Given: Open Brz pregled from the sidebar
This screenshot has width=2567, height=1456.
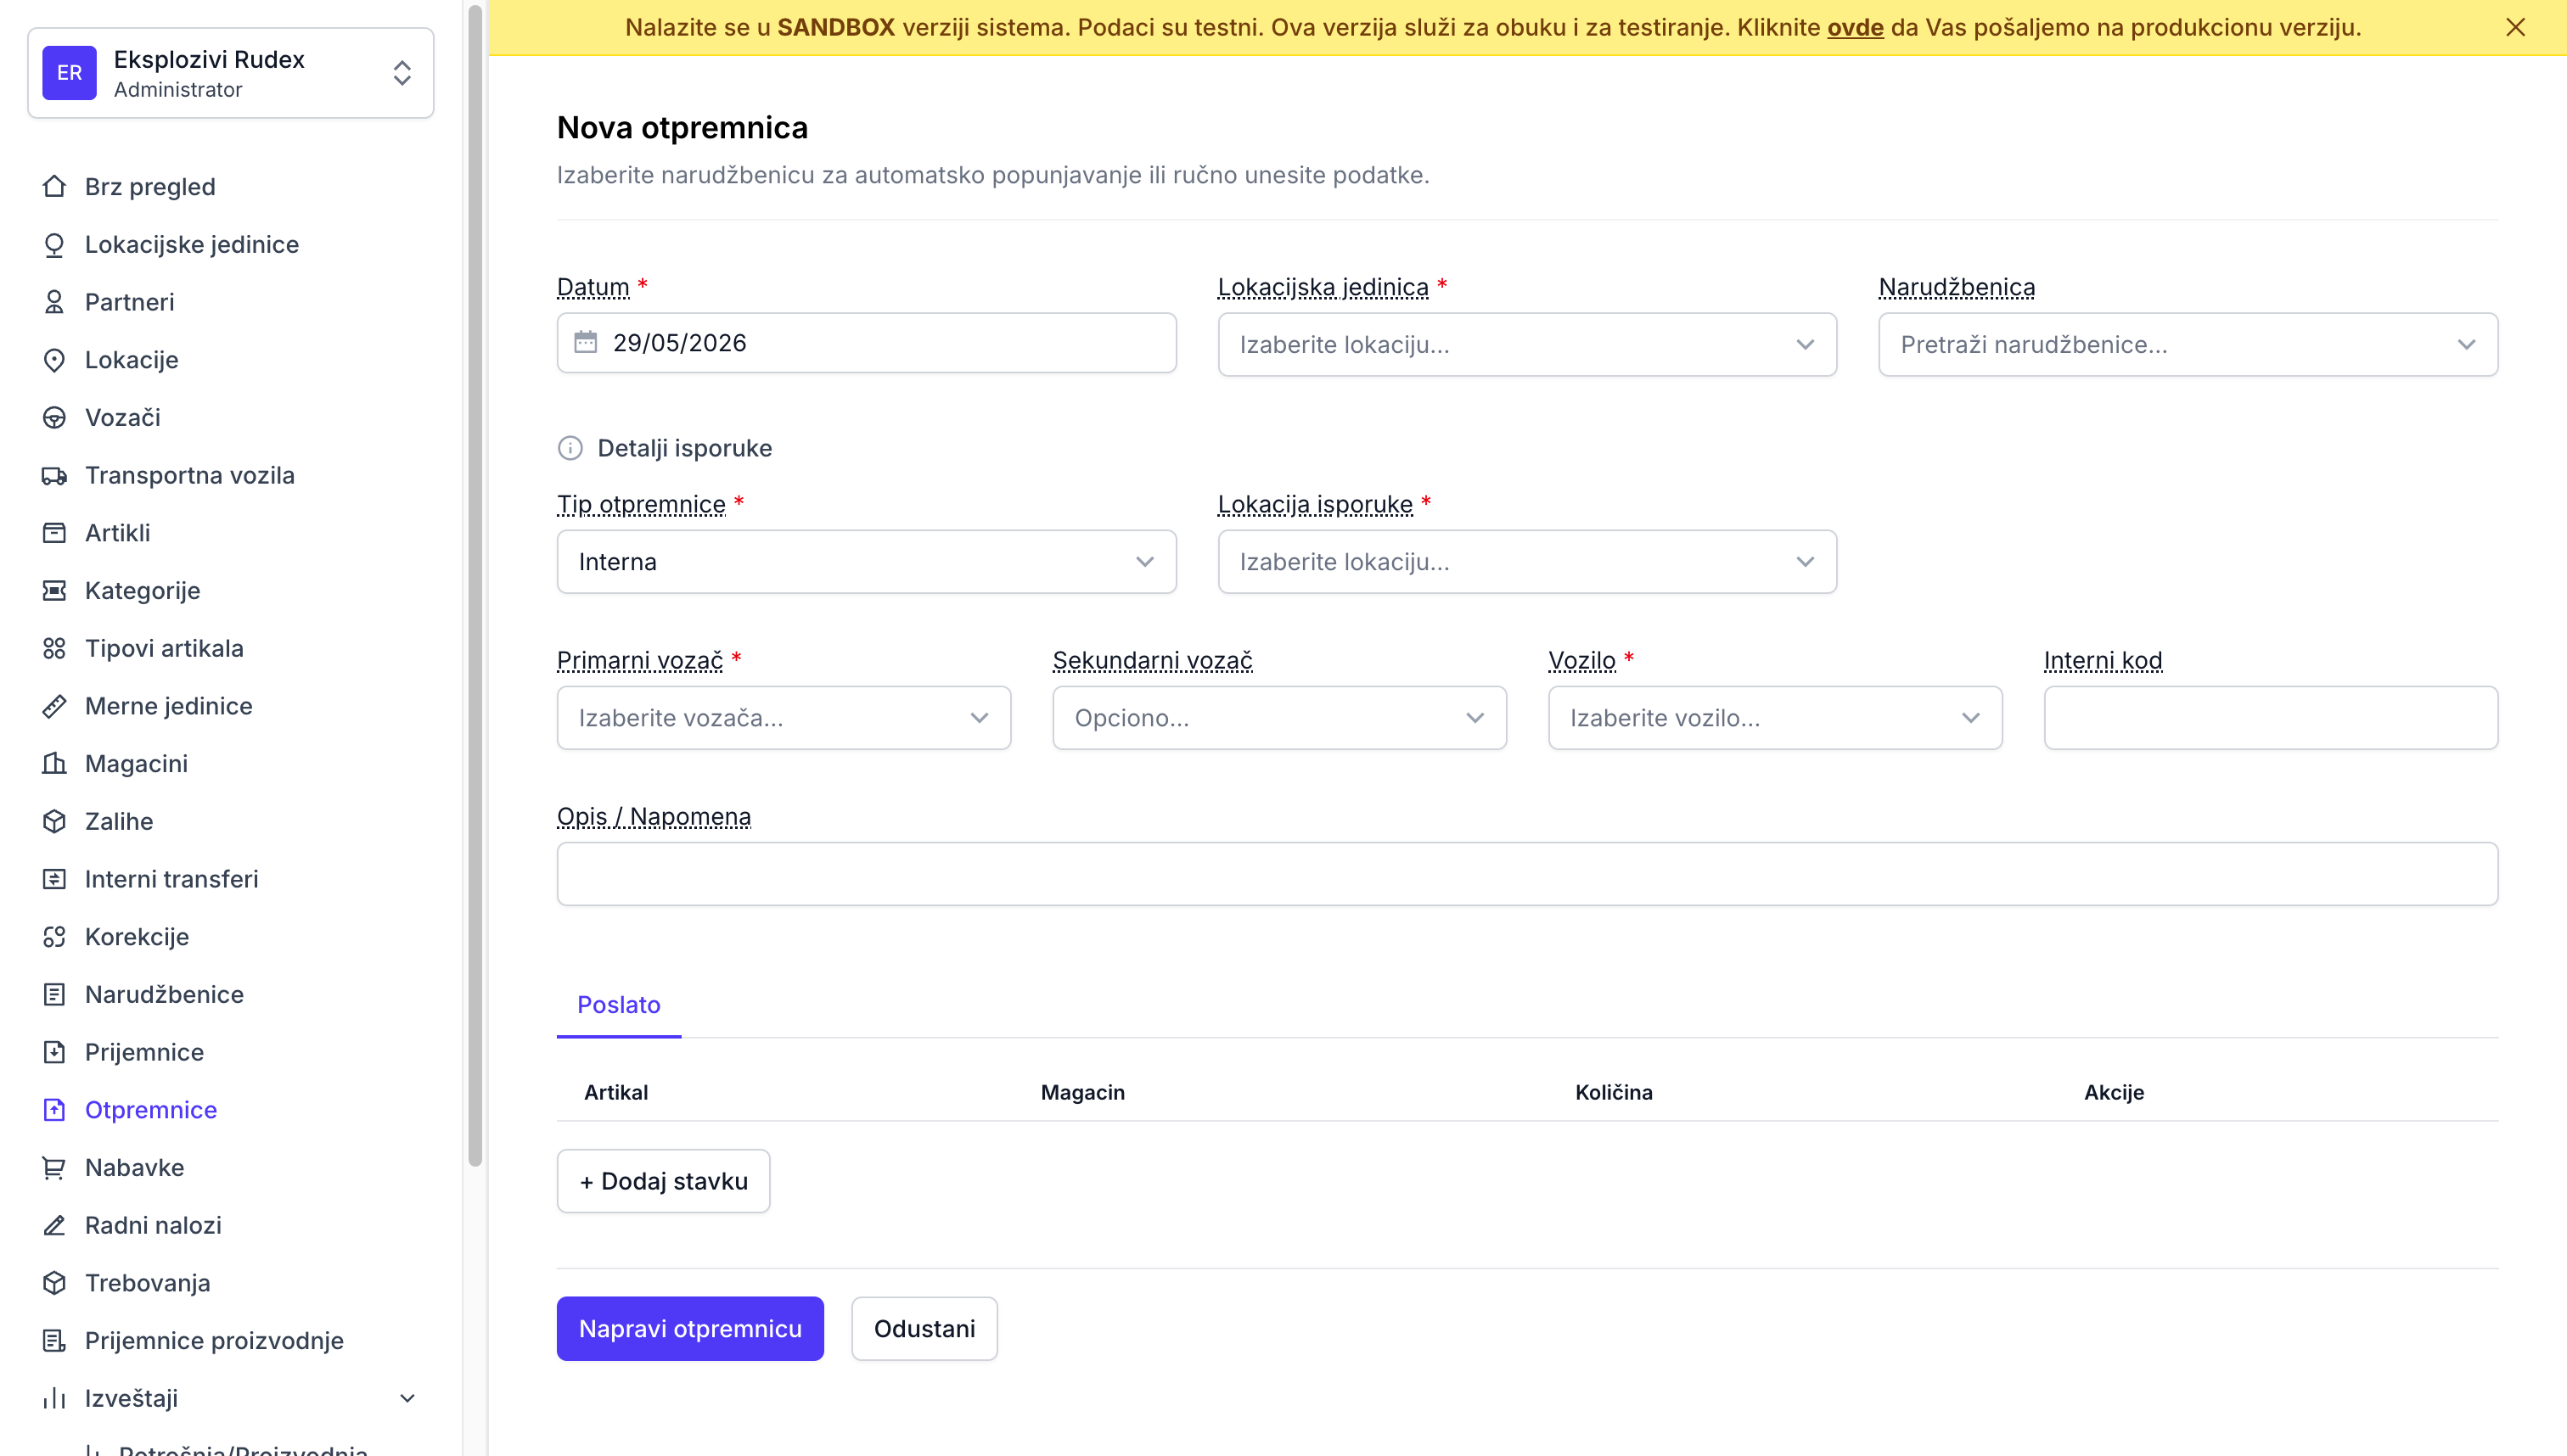Looking at the screenshot, I should pyautogui.click(x=150, y=186).
